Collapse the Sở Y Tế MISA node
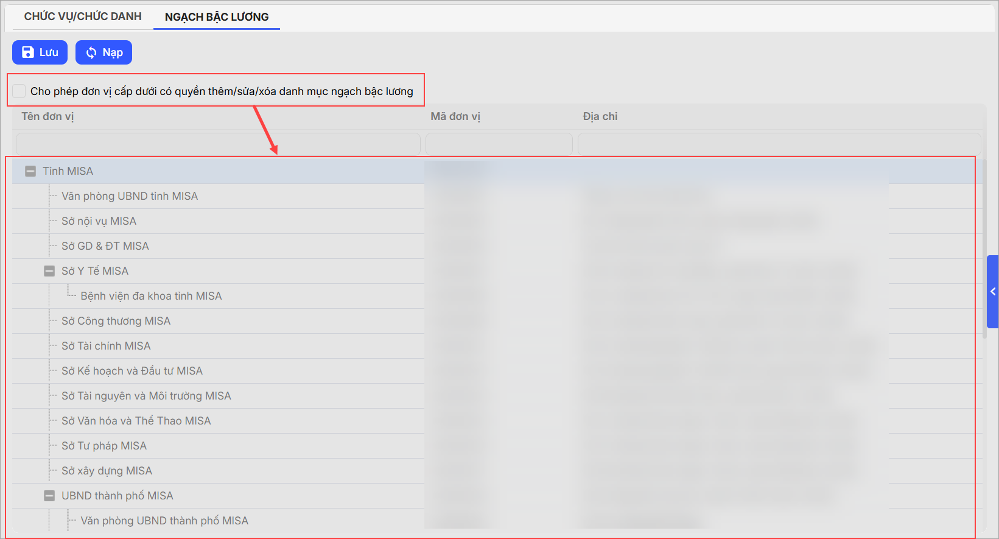999x539 pixels. point(49,271)
